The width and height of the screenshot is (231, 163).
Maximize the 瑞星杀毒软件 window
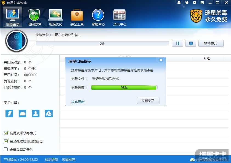pos(218,3)
